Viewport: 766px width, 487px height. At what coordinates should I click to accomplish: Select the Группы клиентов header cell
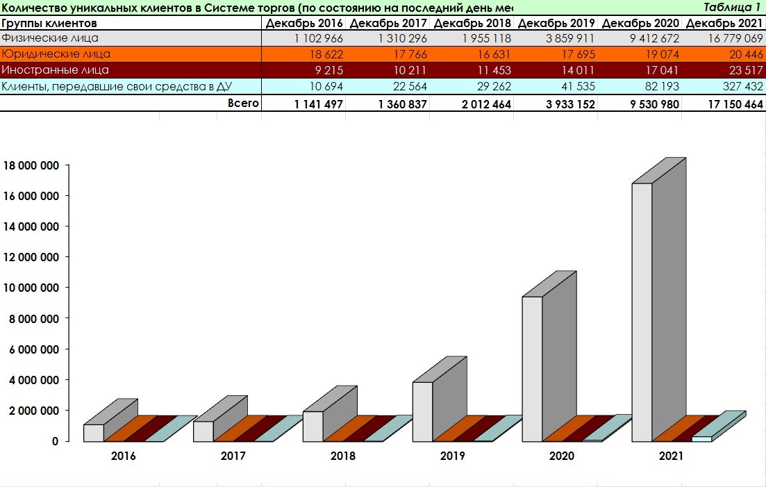[131, 23]
